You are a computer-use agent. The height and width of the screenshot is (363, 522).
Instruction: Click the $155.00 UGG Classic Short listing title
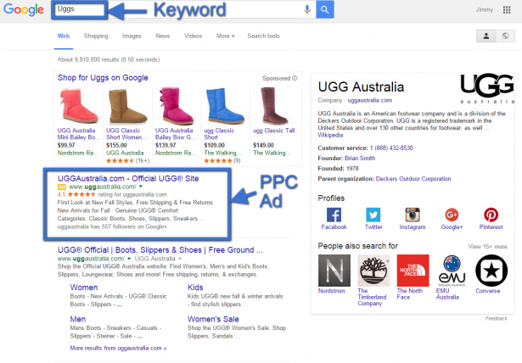[x=126, y=134]
